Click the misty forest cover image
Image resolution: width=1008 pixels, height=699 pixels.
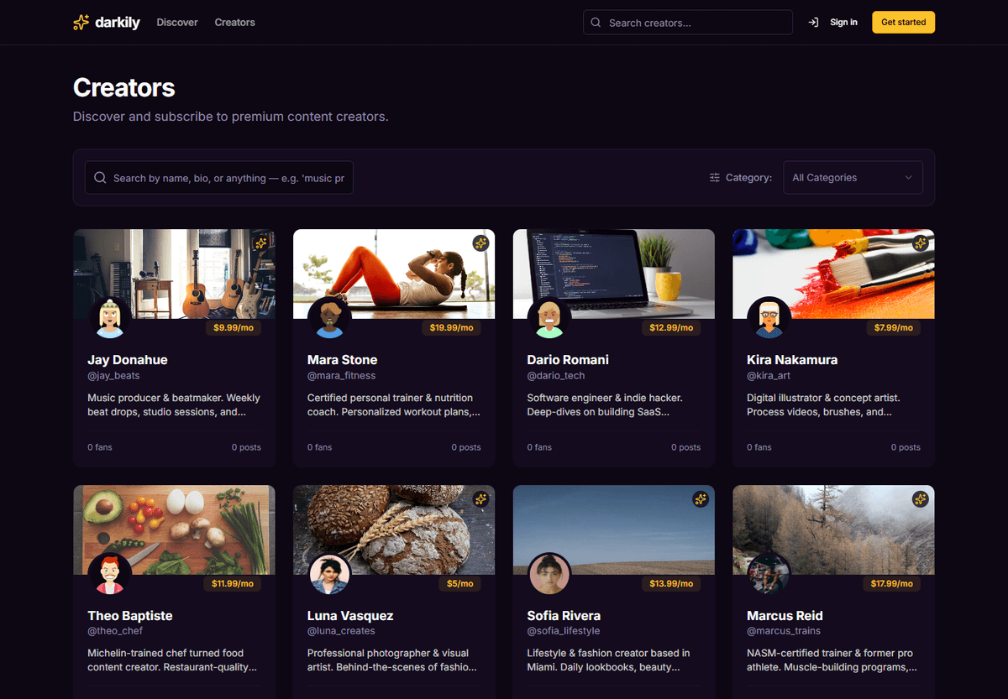(x=833, y=529)
